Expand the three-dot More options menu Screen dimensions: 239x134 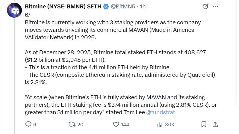(x=215, y=7)
